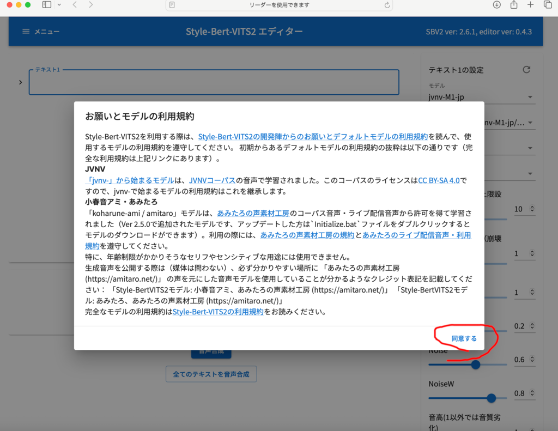Adjust the NoiseW slider handle
Image resolution: width=558 pixels, height=431 pixels.
(491, 398)
